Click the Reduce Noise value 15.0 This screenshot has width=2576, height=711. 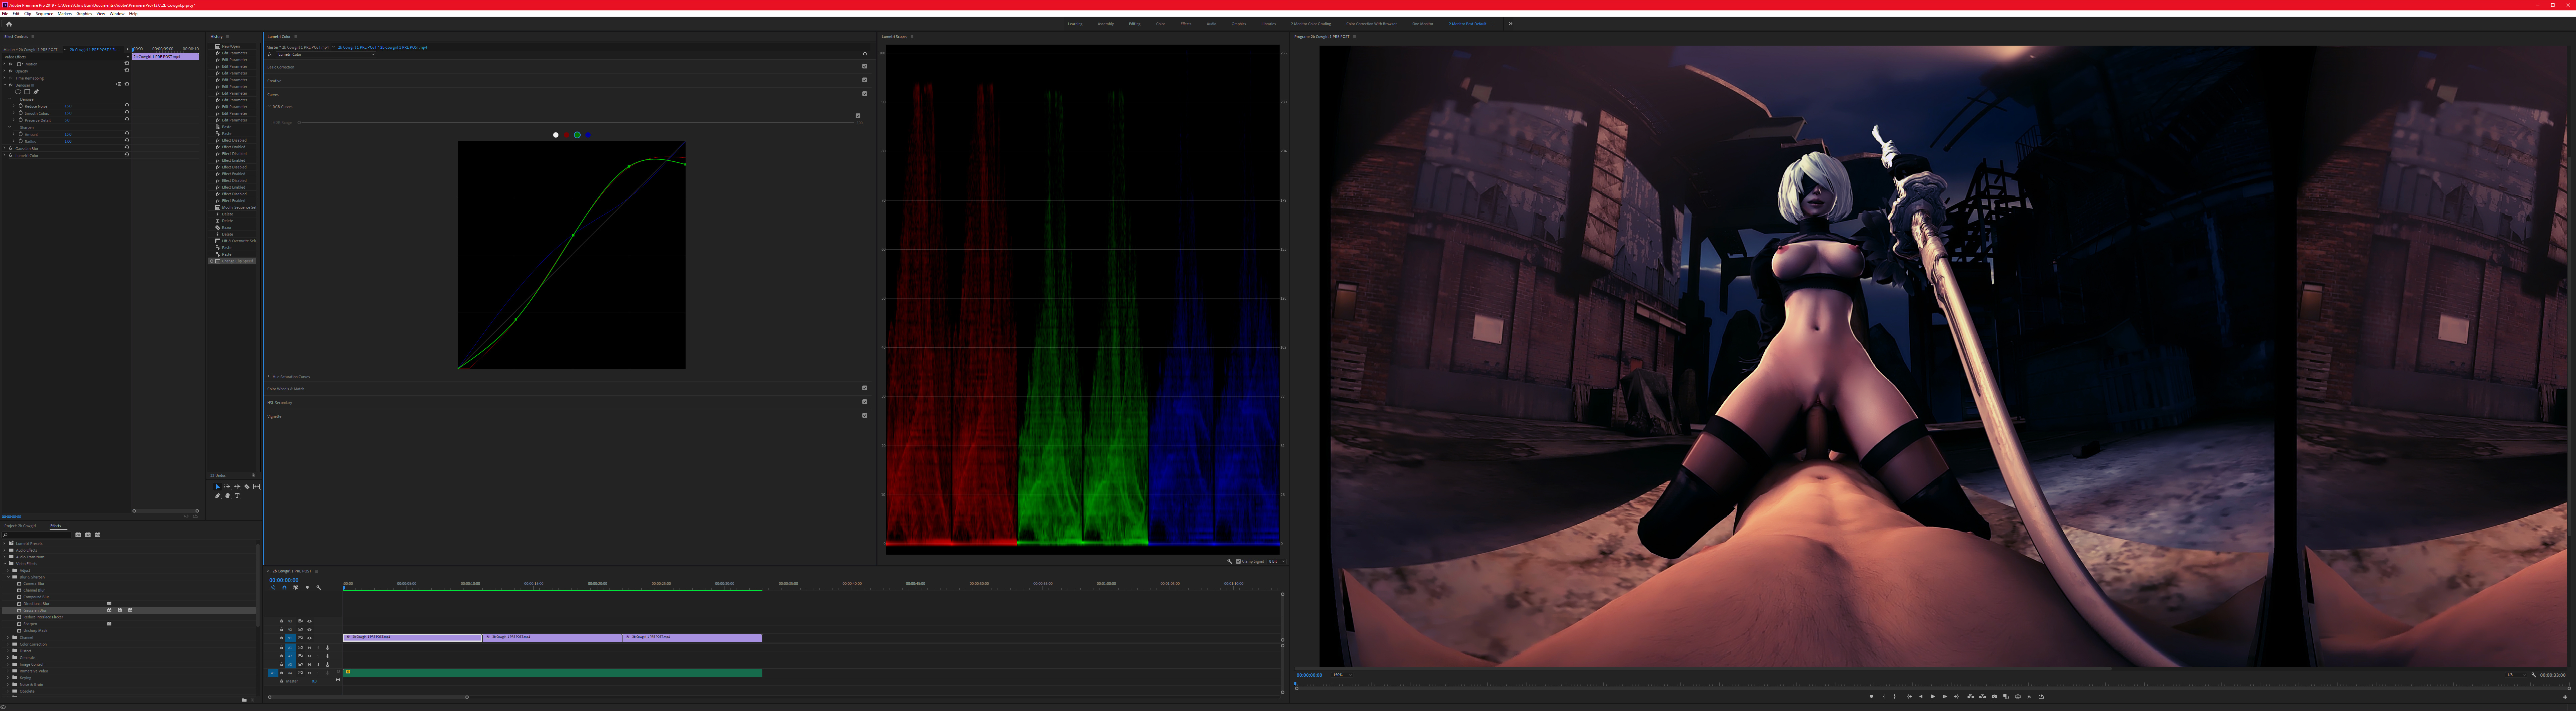(68, 106)
